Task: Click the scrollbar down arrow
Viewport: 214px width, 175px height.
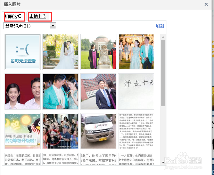Action: point(163,162)
